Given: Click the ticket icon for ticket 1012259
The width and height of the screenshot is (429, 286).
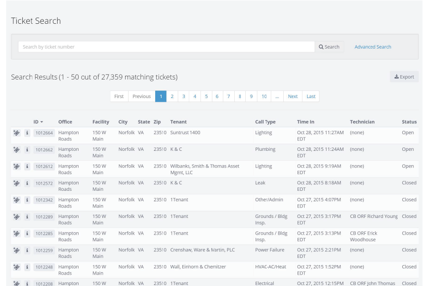Looking at the screenshot, I should [17, 250].
